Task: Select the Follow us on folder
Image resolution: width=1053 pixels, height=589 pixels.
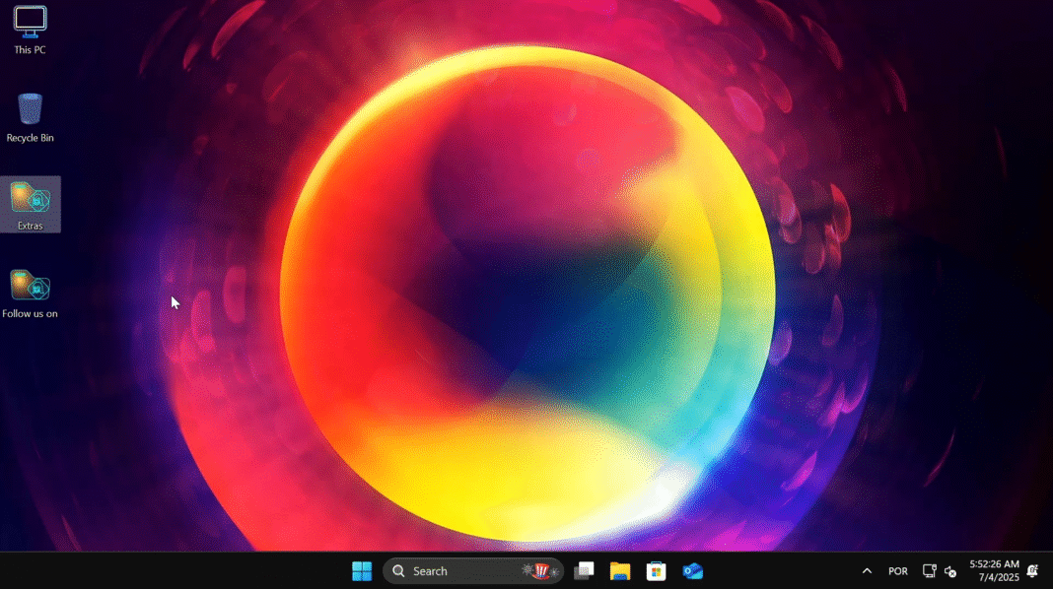Action: [x=31, y=294]
